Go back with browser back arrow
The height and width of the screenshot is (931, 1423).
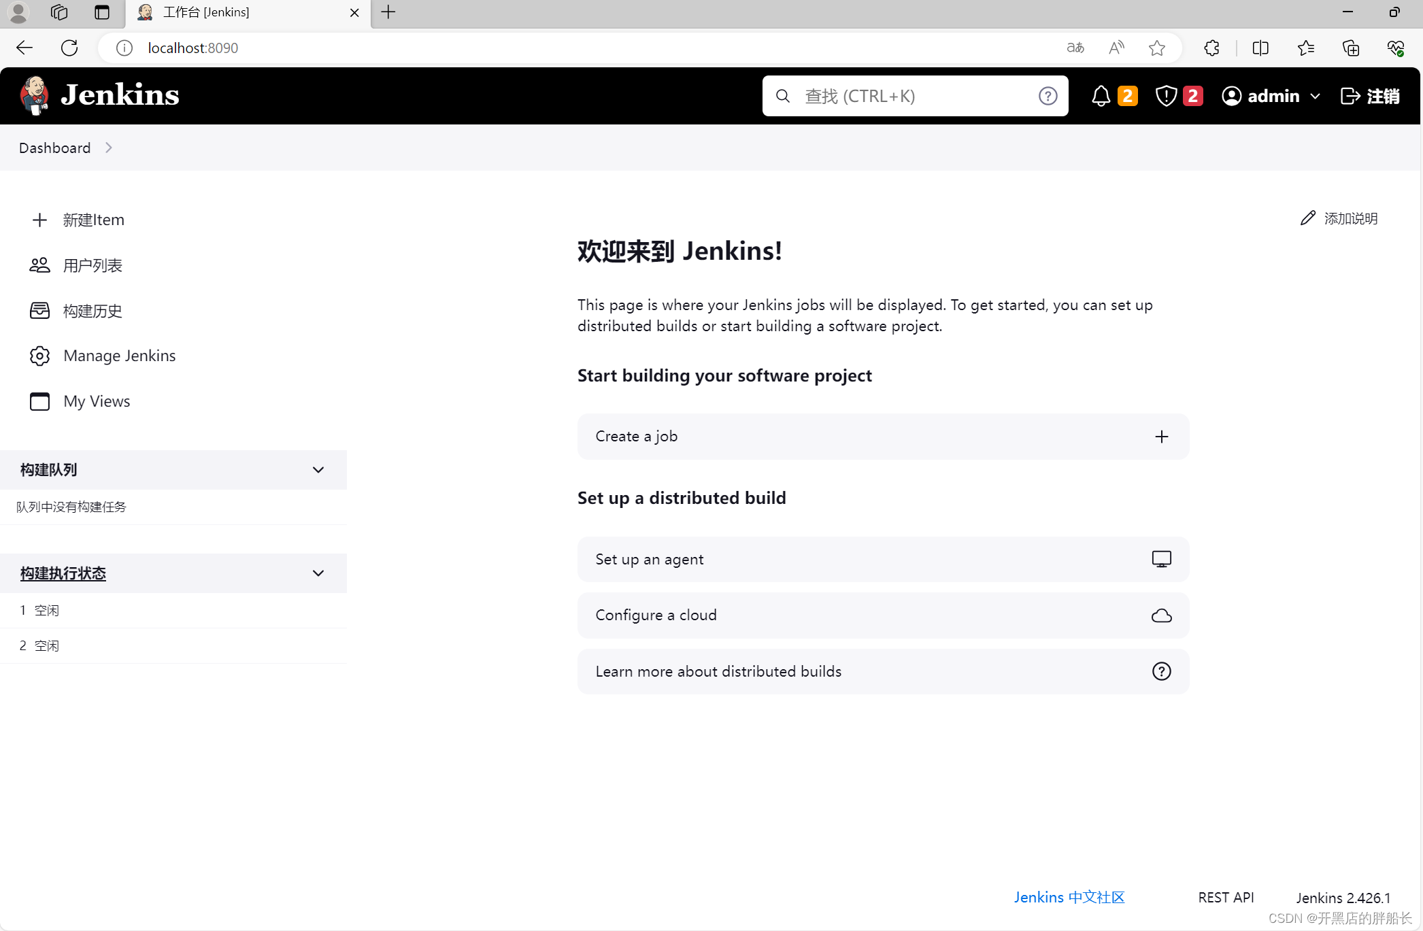coord(24,48)
